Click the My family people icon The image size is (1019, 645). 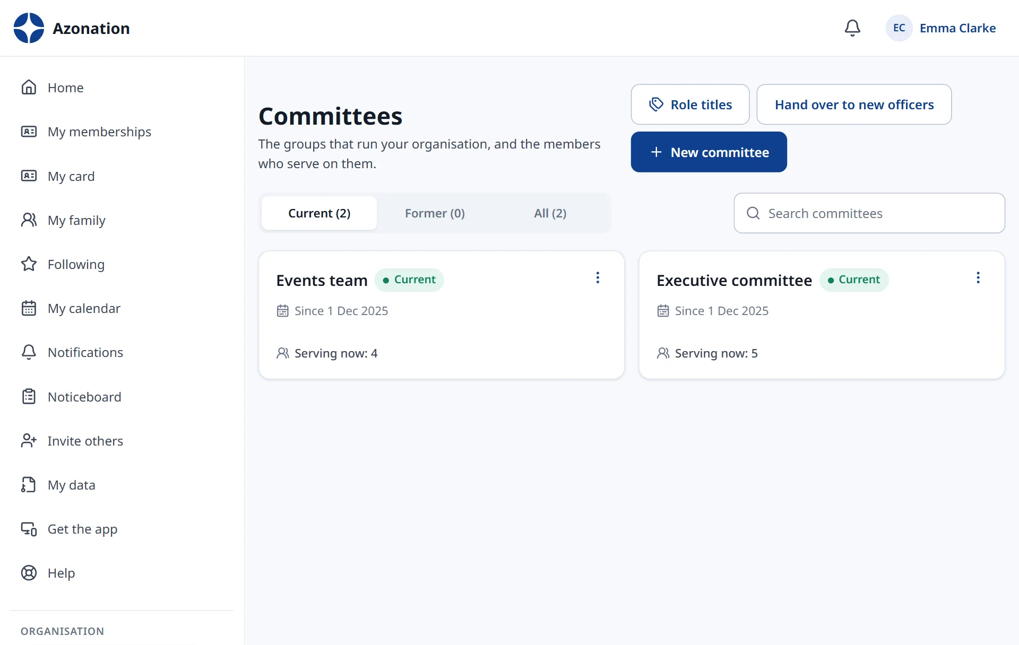(x=29, y=220)
